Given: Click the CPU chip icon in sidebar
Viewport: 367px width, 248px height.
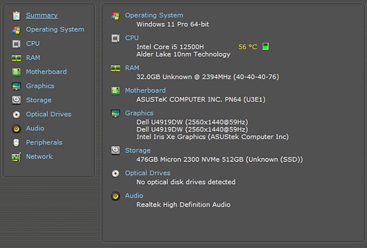Looking at the screenshot, I should click(17, 44).
